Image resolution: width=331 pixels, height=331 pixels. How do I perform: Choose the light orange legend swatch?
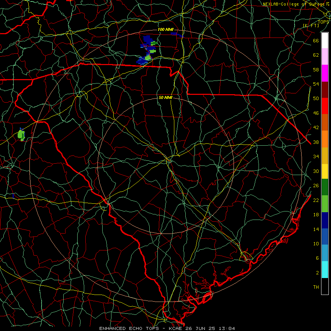[325, 139]
